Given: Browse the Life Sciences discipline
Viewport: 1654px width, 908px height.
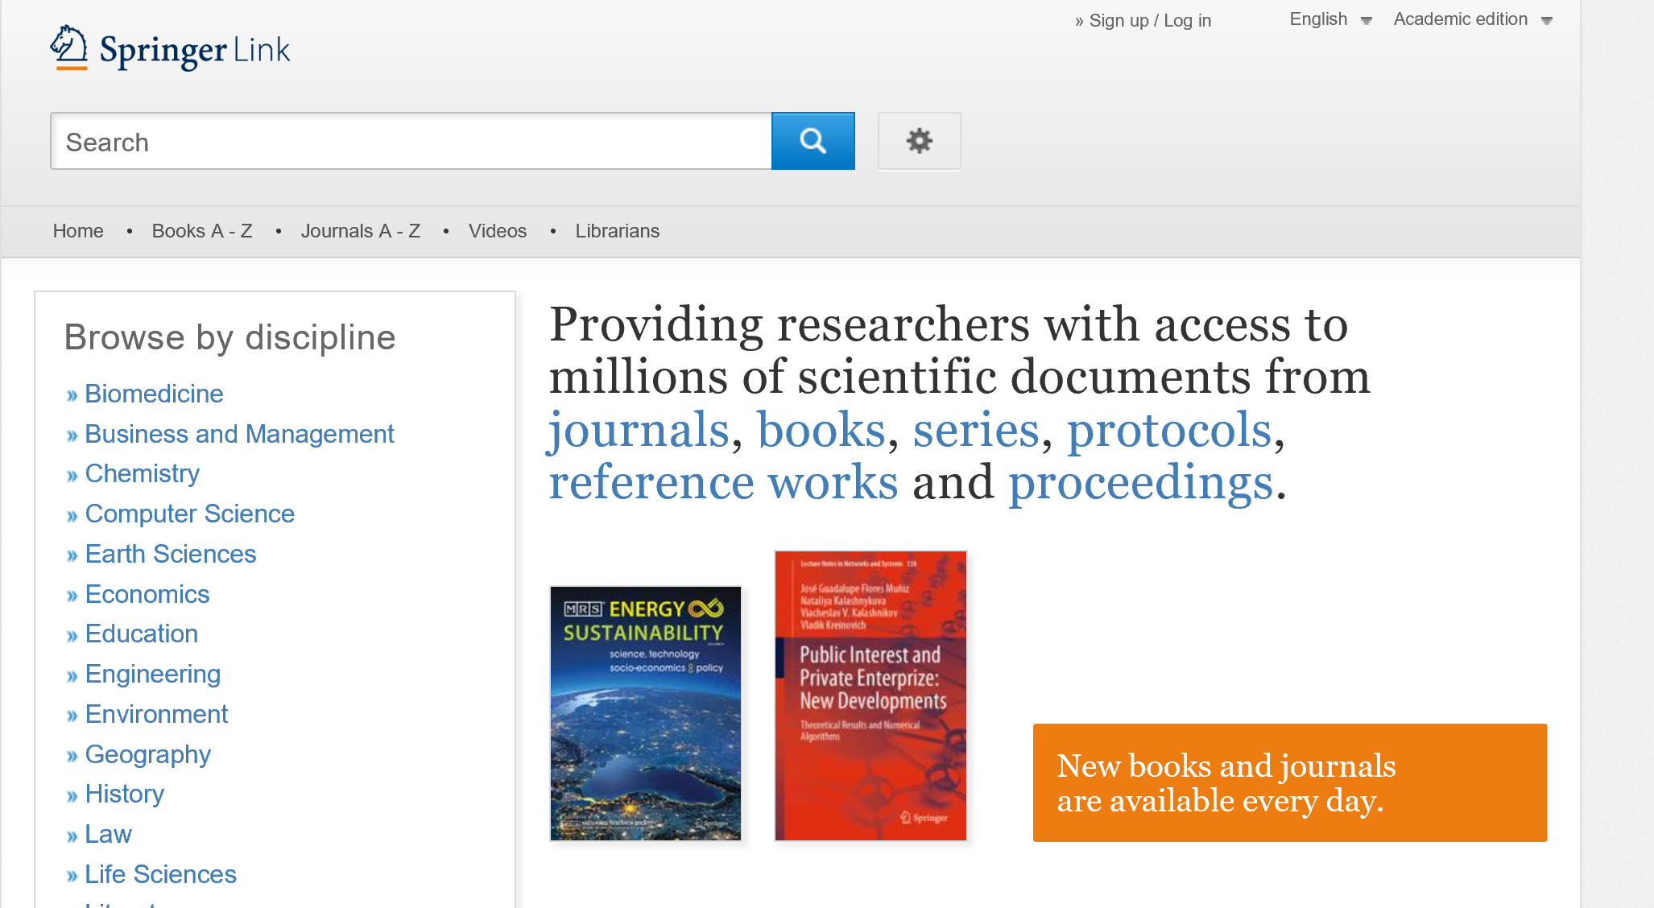Looking at the screenshot, I should click(x=160, y=874).
